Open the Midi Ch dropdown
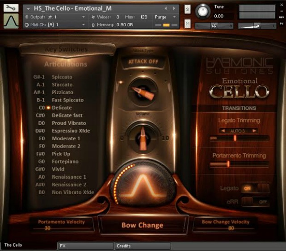286x251 pixels. click(x=55, y=25)
